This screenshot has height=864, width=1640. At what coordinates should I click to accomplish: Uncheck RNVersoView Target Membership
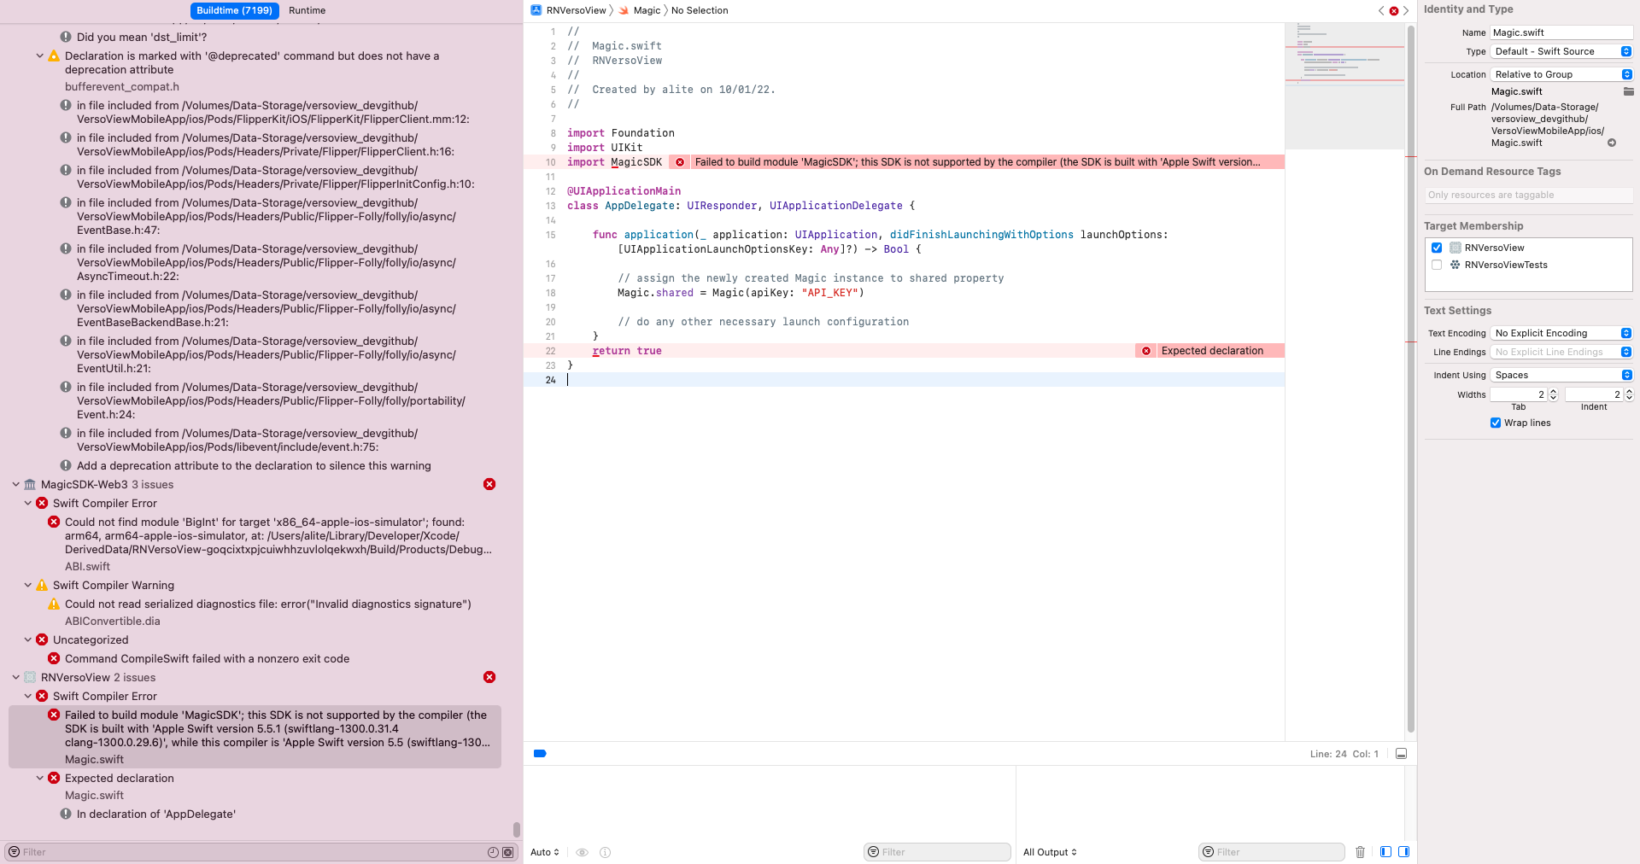pyautogui.click(x=1437, y=248)
